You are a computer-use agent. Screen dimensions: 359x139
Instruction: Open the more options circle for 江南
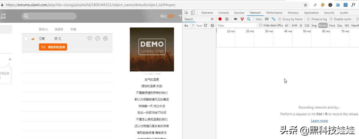[97, 39]
